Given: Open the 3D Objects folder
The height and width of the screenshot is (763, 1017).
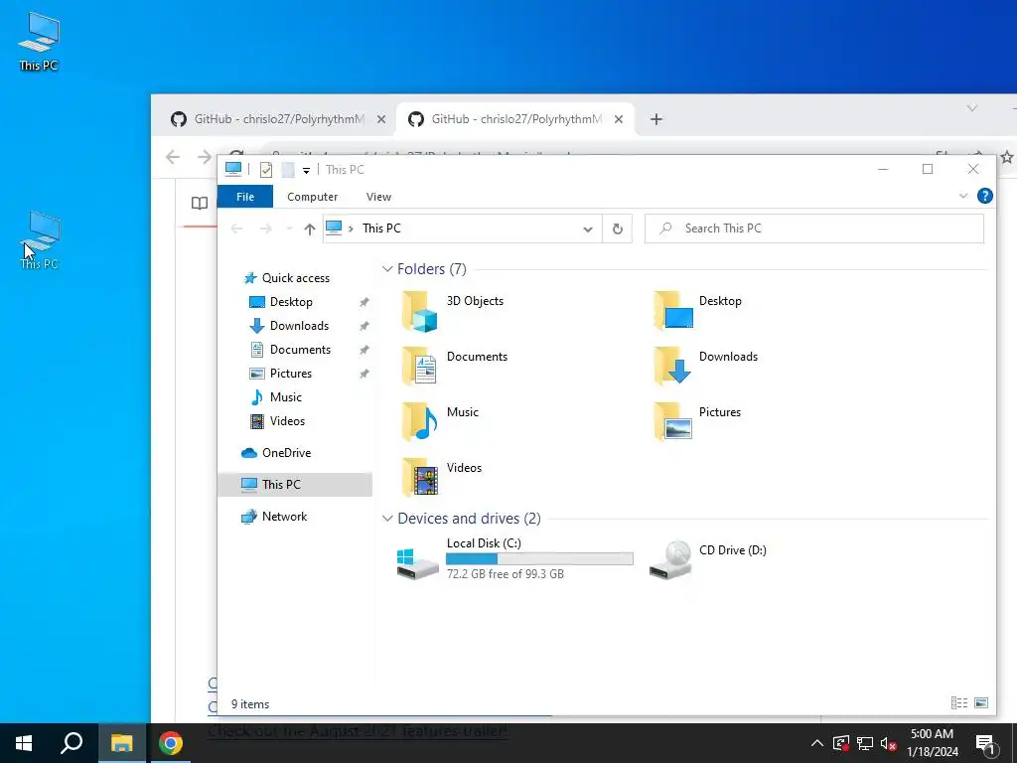Looking at the screenshot, I should (x=453, y=311).
